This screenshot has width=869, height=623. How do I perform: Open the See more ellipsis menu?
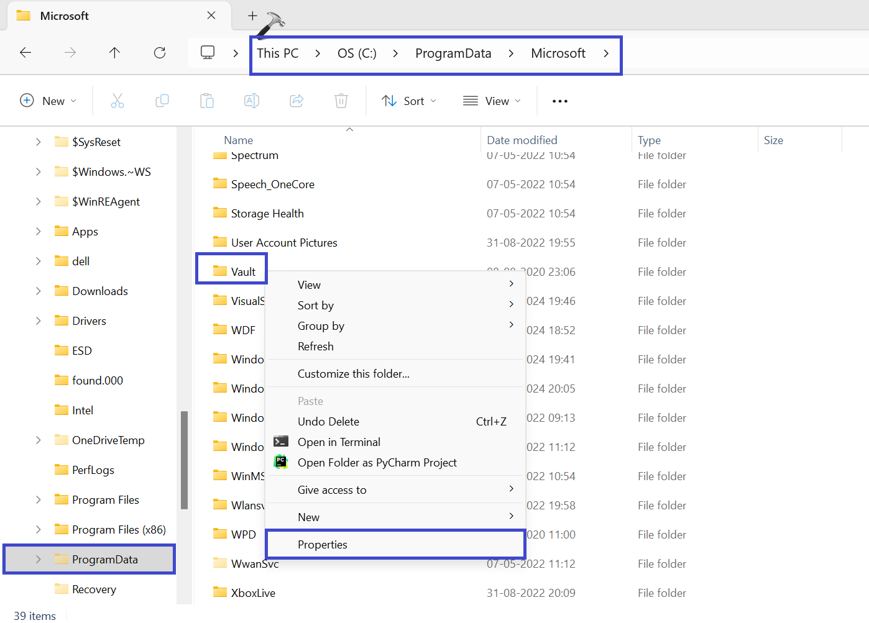click(559, 101)
